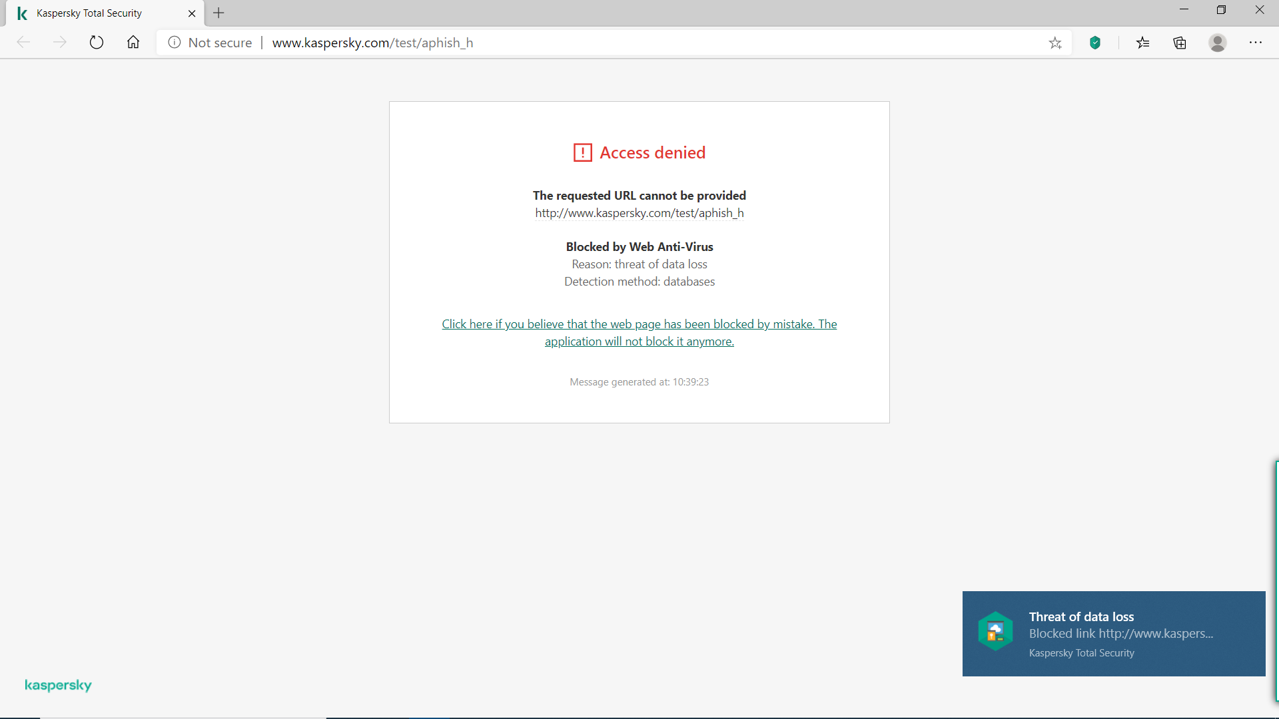Open the Collections toolbar icon
This screenshot has height=719, width=1279.
pyautogui.click(x=1180, y=43)
